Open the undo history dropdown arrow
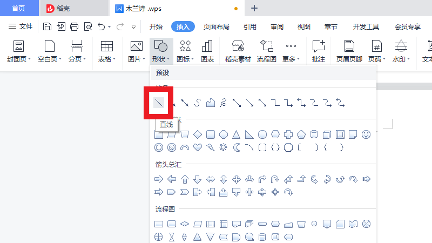The width and height of the screenshot is (432, 243). pyautogui.click(x=110, y=26)
